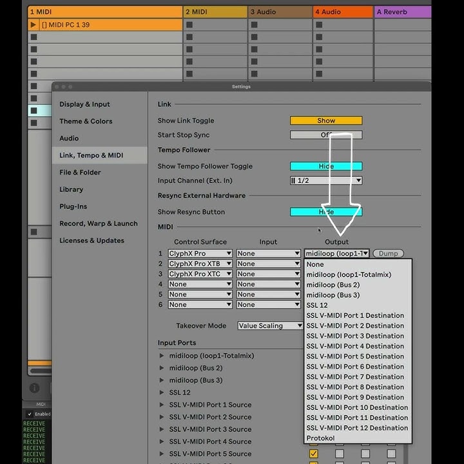
Task: Choose SSL V-MIDI Port 1 Destination
Action: pos(358,315)
